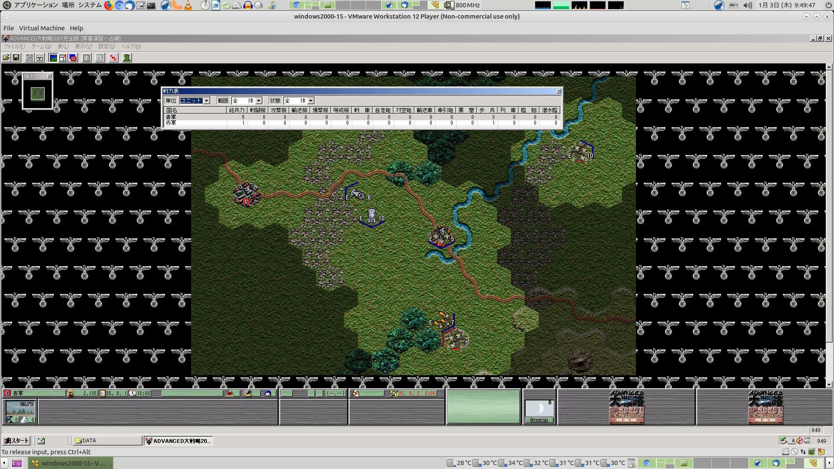Click the columns list toolbar icon

click(x=100, y=58)
